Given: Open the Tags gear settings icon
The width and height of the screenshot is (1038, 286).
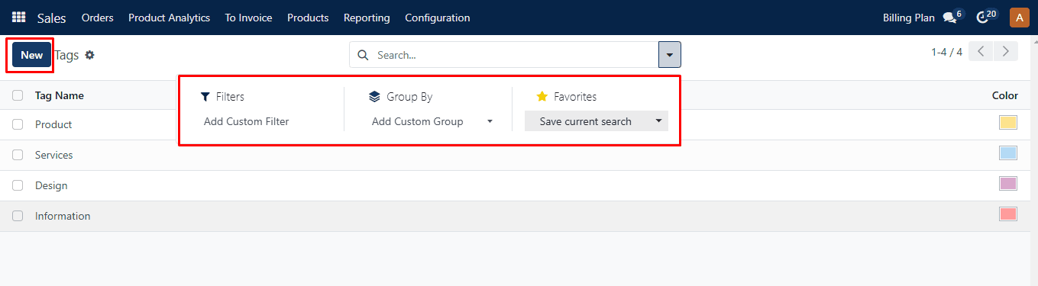Looking at the screenshot, I should pos(89,55).
